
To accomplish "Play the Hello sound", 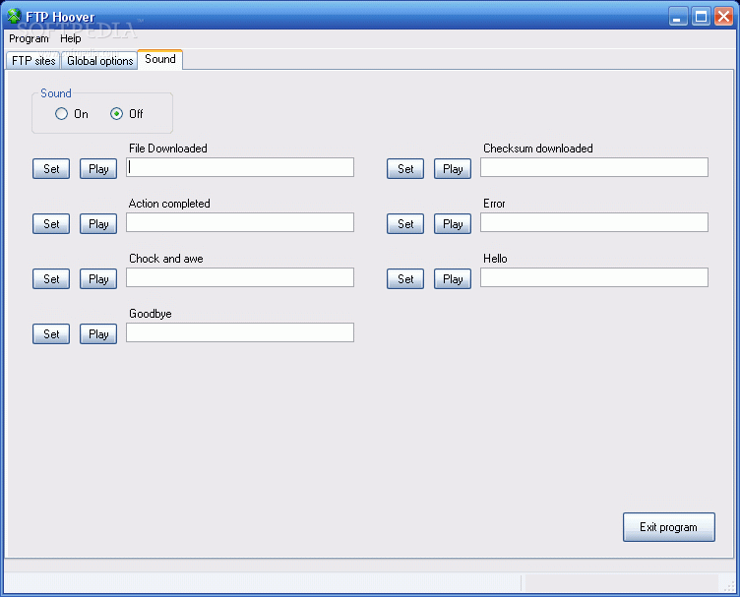I will [x=453, y=279].
